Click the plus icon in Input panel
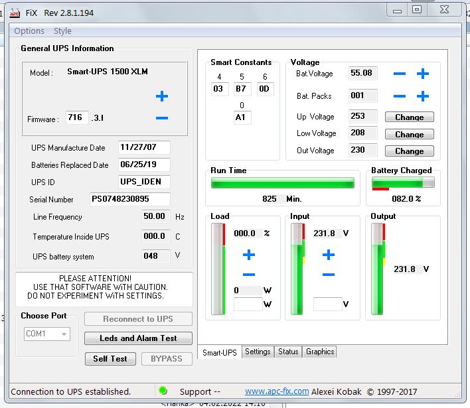The width and height of the screenshot is (470, 408). (x=328, y=255)
